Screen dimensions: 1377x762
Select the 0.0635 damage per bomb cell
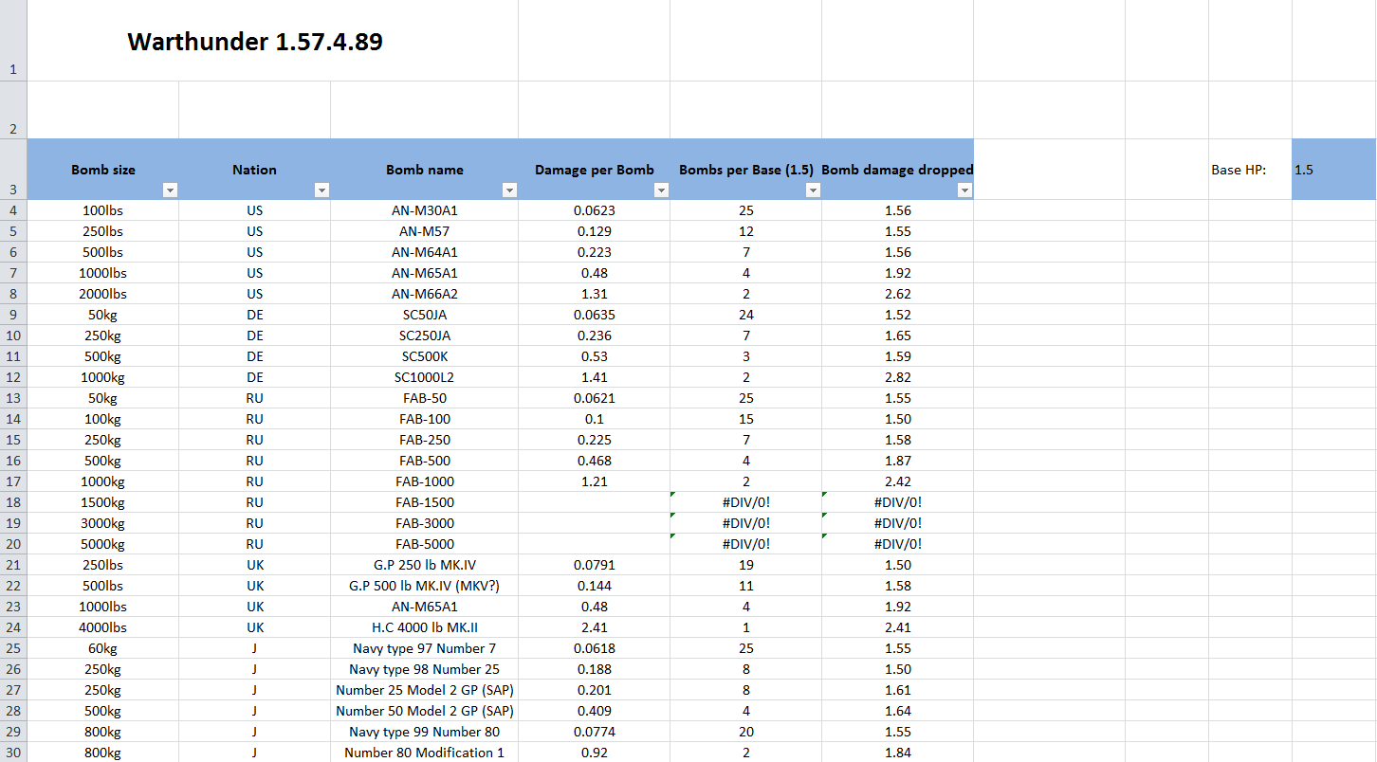pyautogui.click(x=594, y=315)
